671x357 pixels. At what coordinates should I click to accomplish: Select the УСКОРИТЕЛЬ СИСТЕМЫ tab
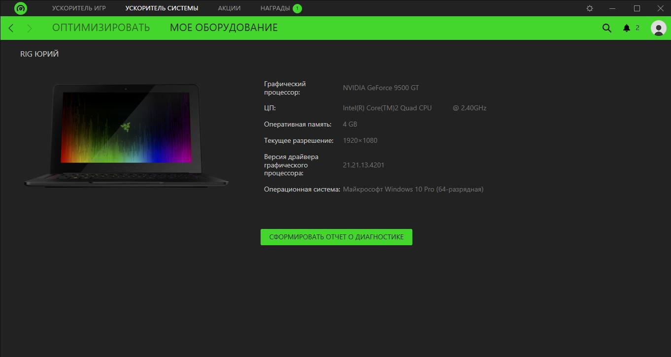162,8
